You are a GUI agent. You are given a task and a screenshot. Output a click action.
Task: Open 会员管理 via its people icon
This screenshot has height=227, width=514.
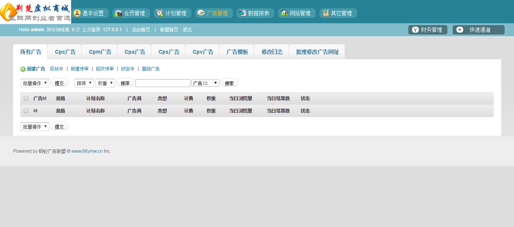(119, 13)
